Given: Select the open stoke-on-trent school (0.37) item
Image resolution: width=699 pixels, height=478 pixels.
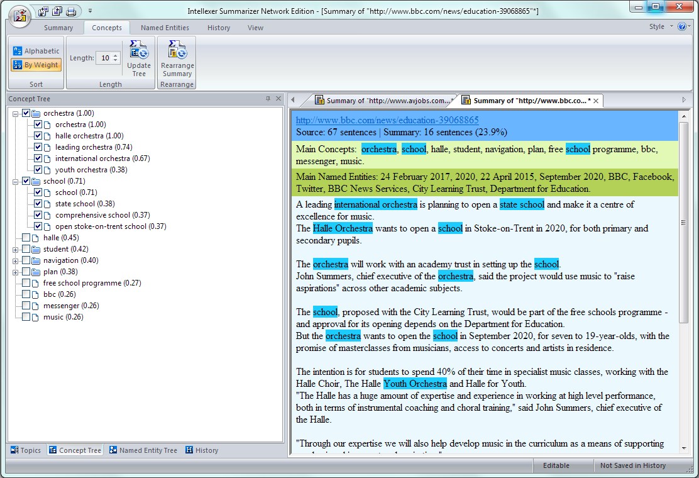Looking at the screenshot, I should click(111, 226).
